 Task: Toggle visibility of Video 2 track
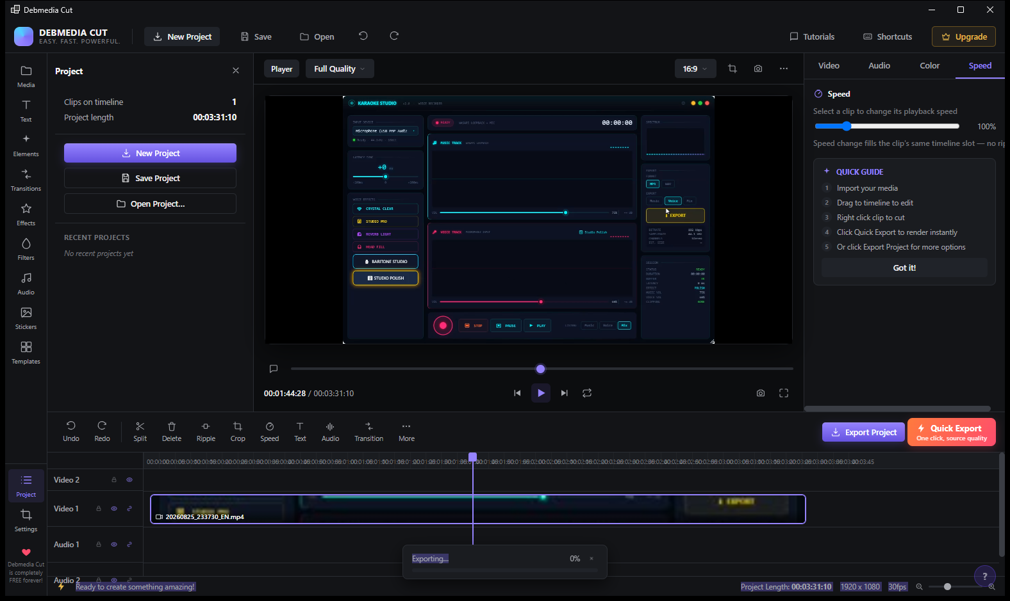pos(129,479)
